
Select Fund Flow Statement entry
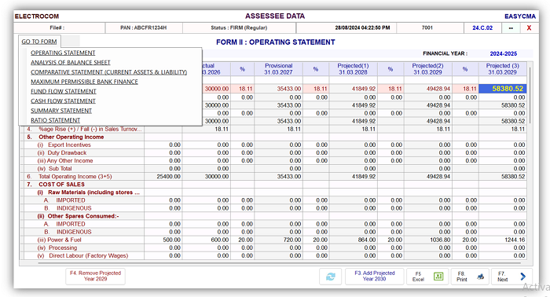tap(64, 91)
